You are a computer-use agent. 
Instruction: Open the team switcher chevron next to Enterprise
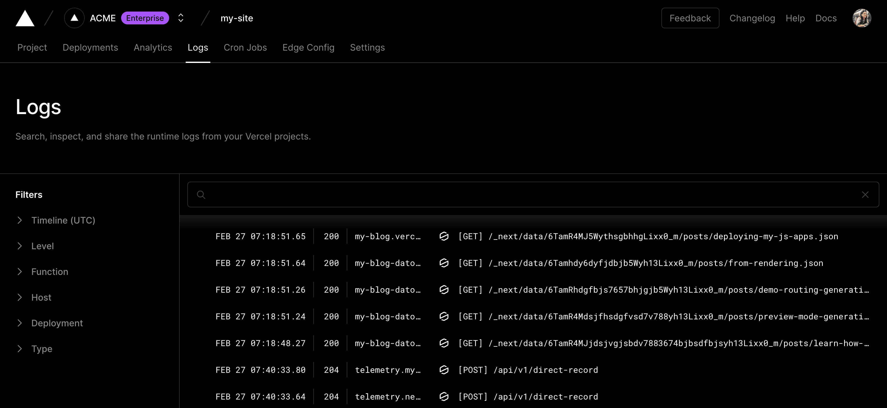pyautogui.click(x=180, y=18)
